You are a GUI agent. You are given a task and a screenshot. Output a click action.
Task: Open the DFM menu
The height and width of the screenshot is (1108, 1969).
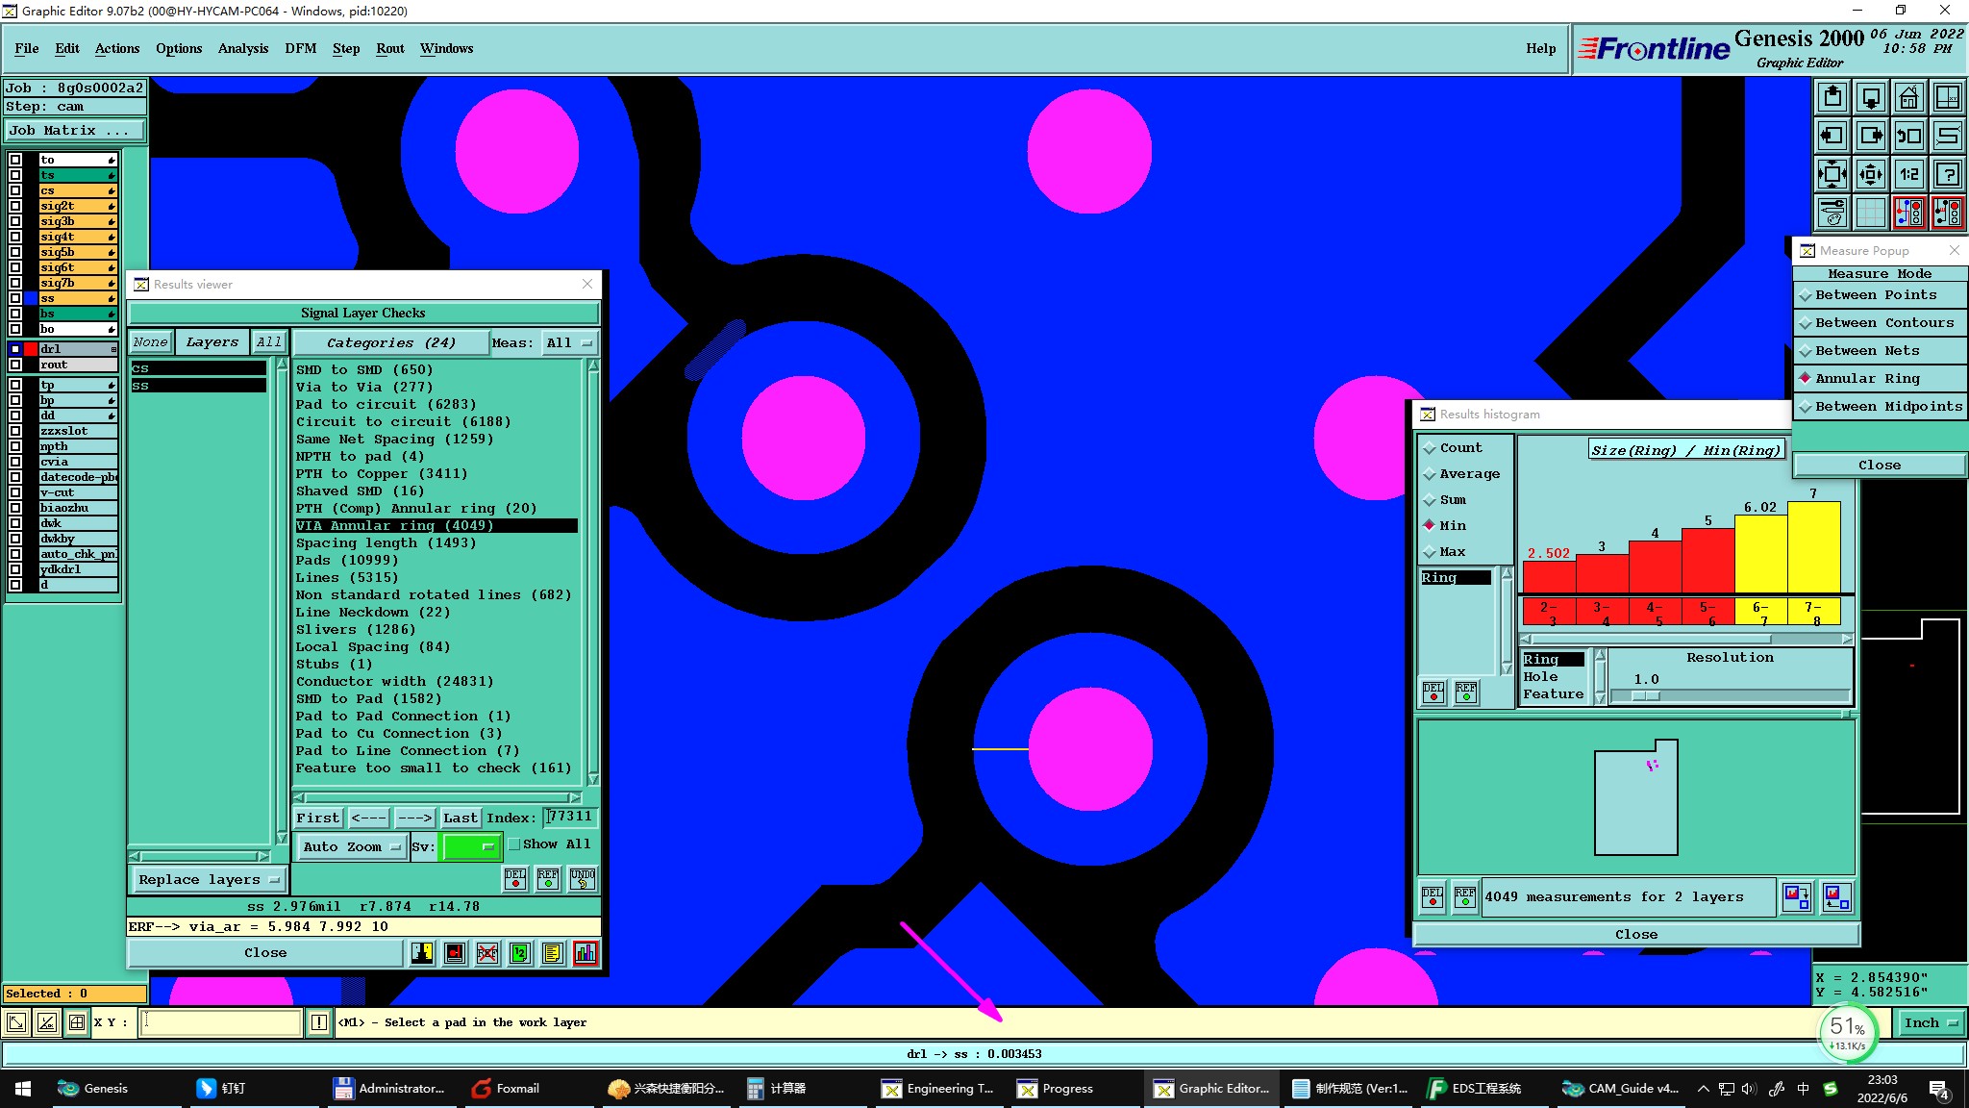tap(300, 48)
